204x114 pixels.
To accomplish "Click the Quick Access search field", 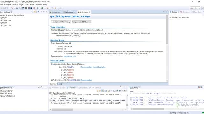I will 195,8.
